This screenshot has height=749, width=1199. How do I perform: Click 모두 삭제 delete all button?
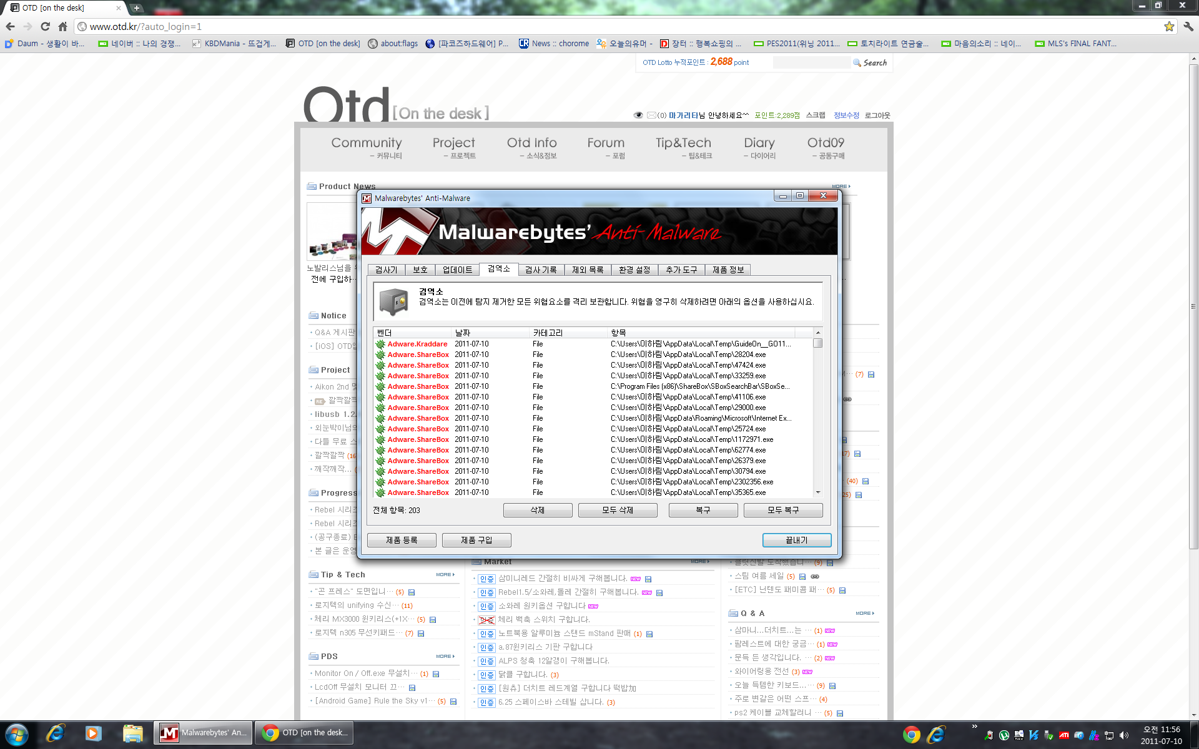pos(618,510)
